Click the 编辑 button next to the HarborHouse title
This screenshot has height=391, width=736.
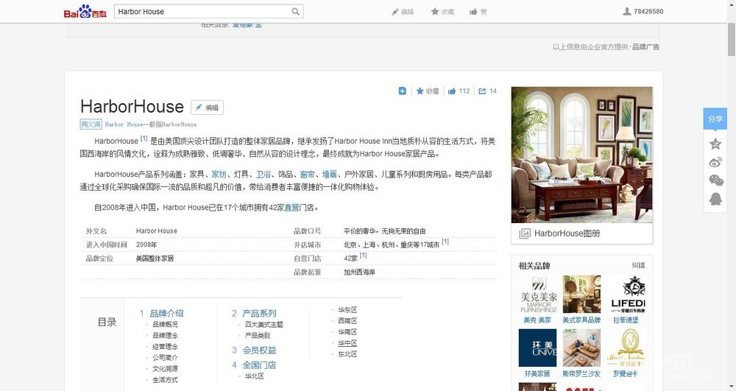coord(207,108)
